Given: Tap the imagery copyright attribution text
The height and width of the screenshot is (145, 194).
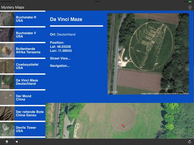Looking at the screenshot, I should point(165,94).
